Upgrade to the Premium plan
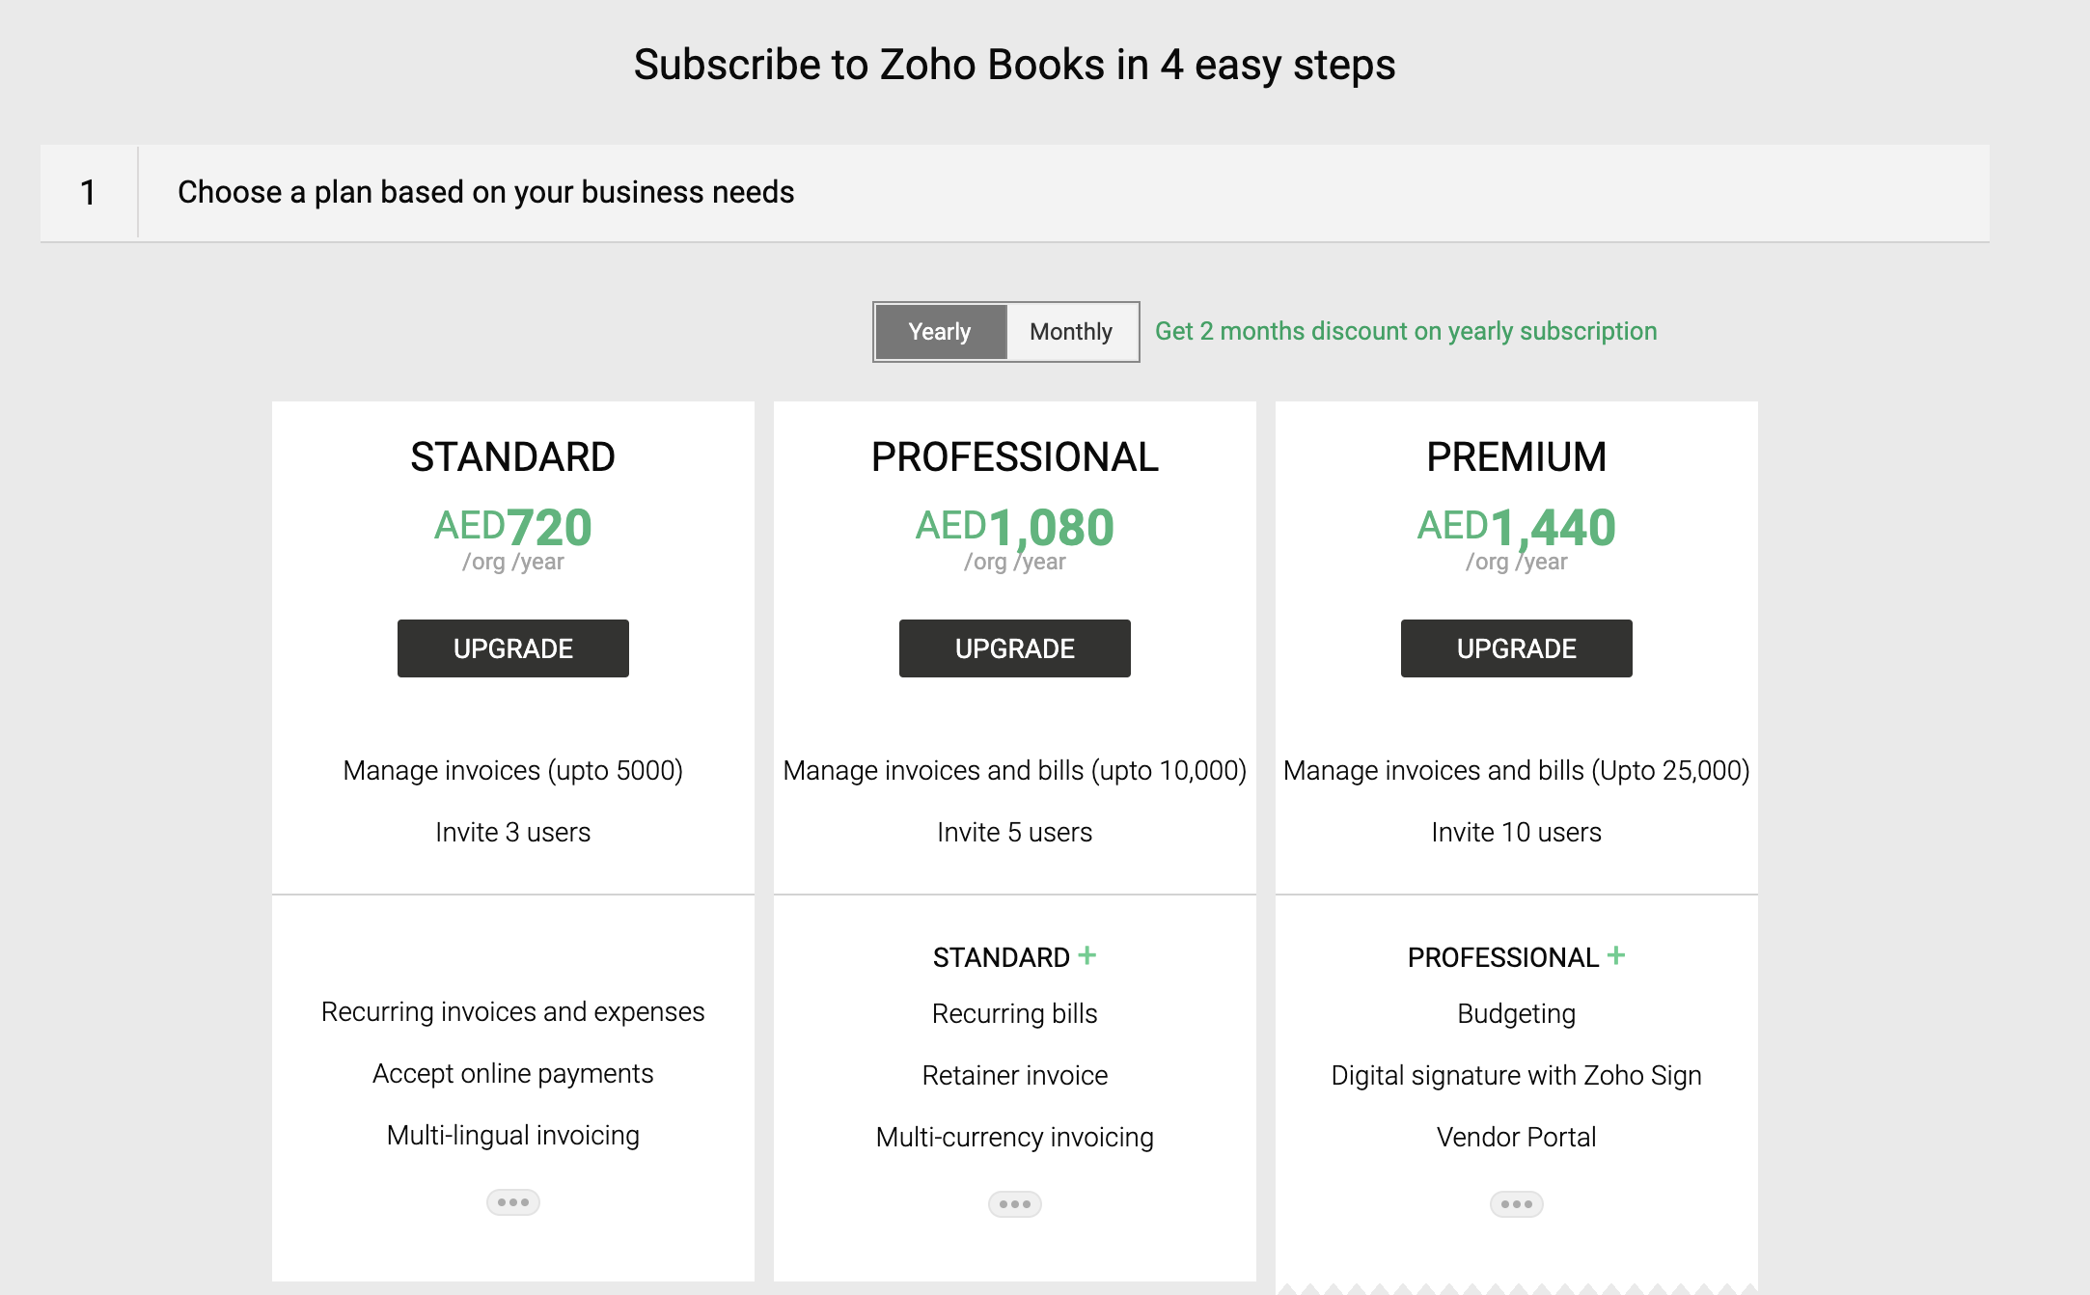 1516,648
